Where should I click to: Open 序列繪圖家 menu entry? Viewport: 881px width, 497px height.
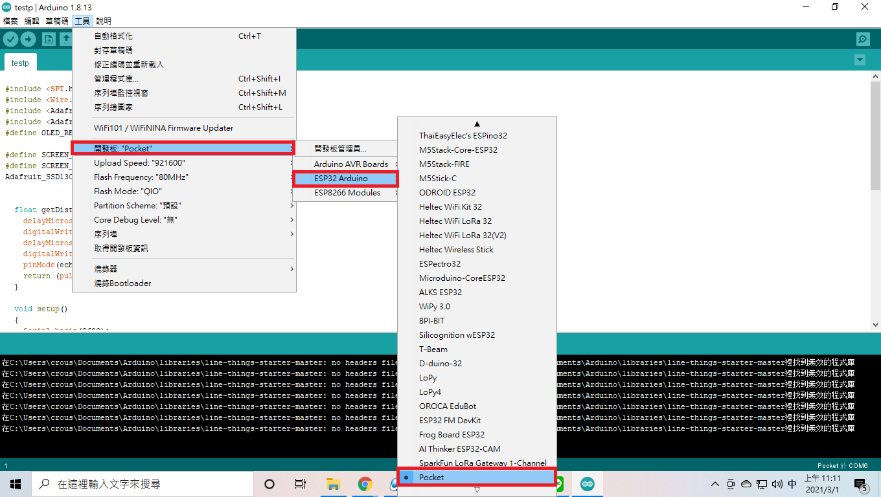[184, 107]
